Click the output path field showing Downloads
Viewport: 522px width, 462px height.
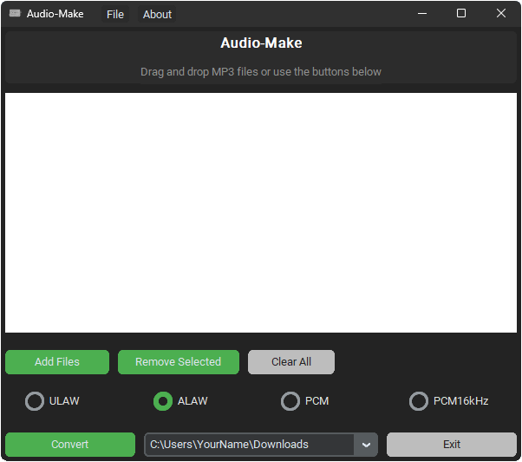pyautogui.click(x=249, y=445)
